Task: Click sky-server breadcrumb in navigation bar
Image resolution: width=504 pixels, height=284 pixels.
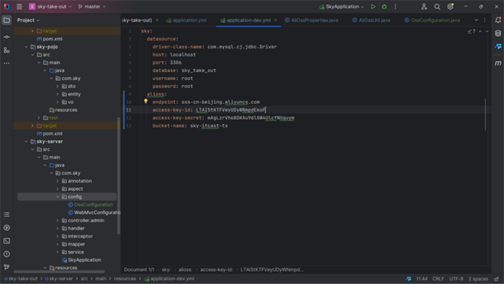Action: pyautogui.click(x=58, y=279)
